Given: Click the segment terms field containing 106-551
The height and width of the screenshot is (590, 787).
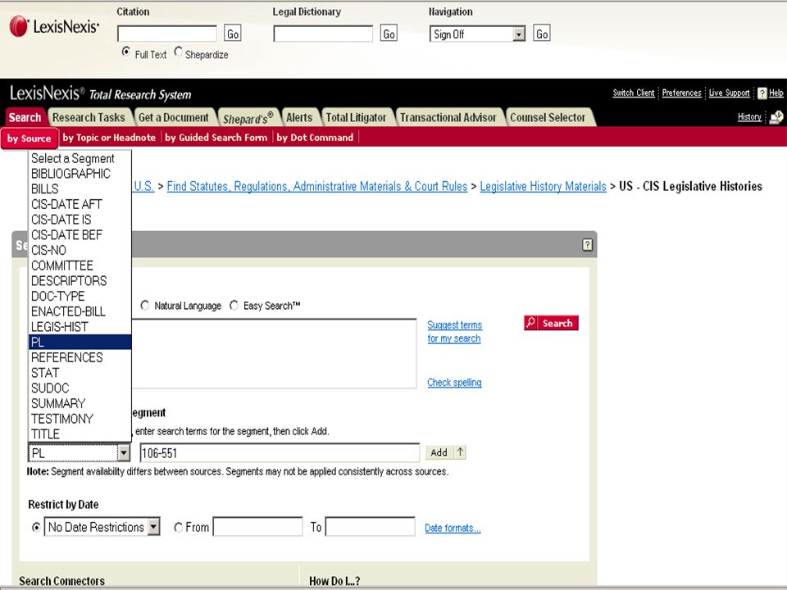Looking at the screenshot, I should click(280, 453).
